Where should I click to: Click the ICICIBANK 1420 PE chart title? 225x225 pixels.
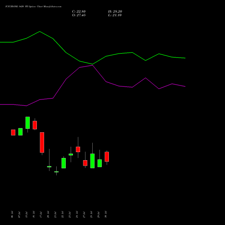[33, 6]
